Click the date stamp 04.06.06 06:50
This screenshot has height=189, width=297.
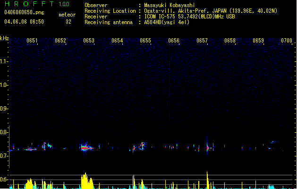(24, 22)
